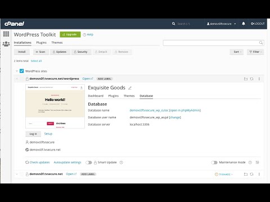Click the cPanel logo
Image resolution: width=270 pixels, height=202 pixels.
click(14, 24)
